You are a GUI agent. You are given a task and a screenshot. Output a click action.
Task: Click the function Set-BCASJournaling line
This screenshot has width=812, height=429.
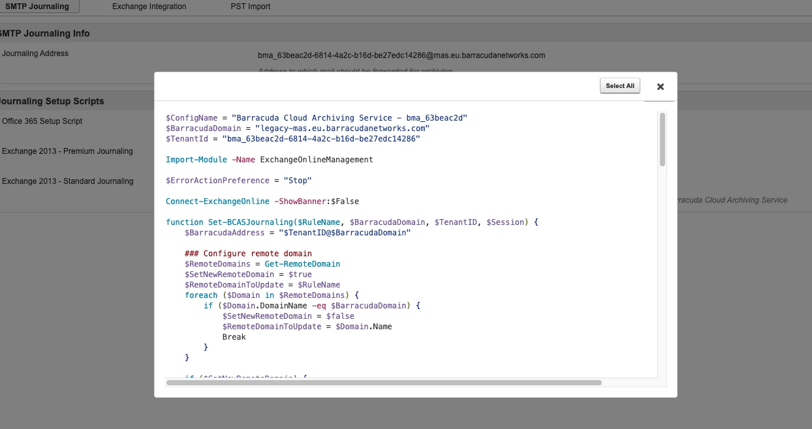[x=352, y=222]
